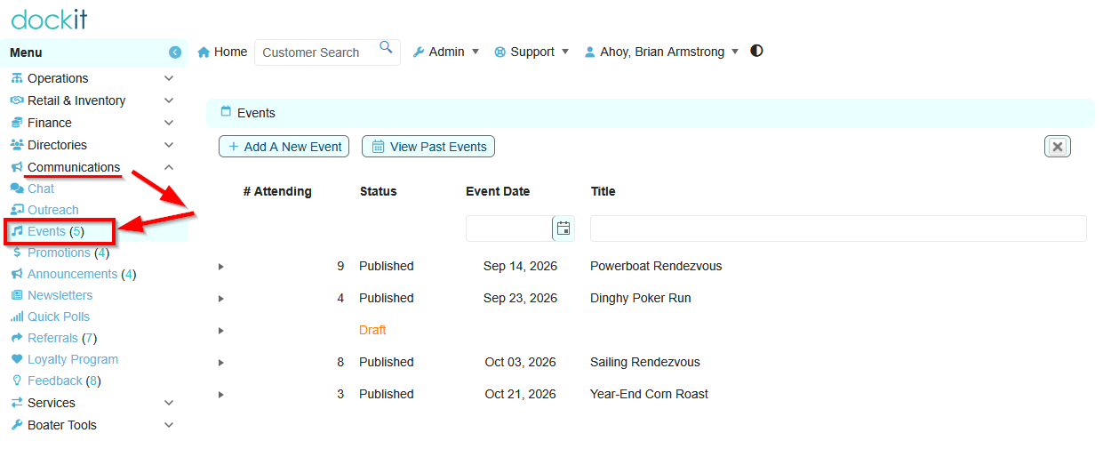Expand the Draft event row
This screenshot has height=457, width=1111.
pos(221,331)
